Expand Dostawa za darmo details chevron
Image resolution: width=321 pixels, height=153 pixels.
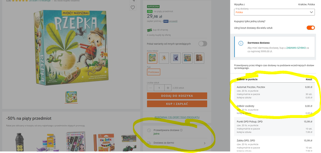204,143
